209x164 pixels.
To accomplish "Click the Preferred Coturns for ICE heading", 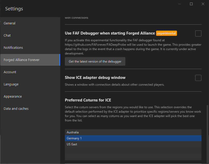I will [x=88, y=100].
